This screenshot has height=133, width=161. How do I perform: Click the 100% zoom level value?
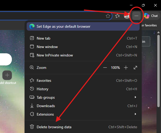click(115, 68)
